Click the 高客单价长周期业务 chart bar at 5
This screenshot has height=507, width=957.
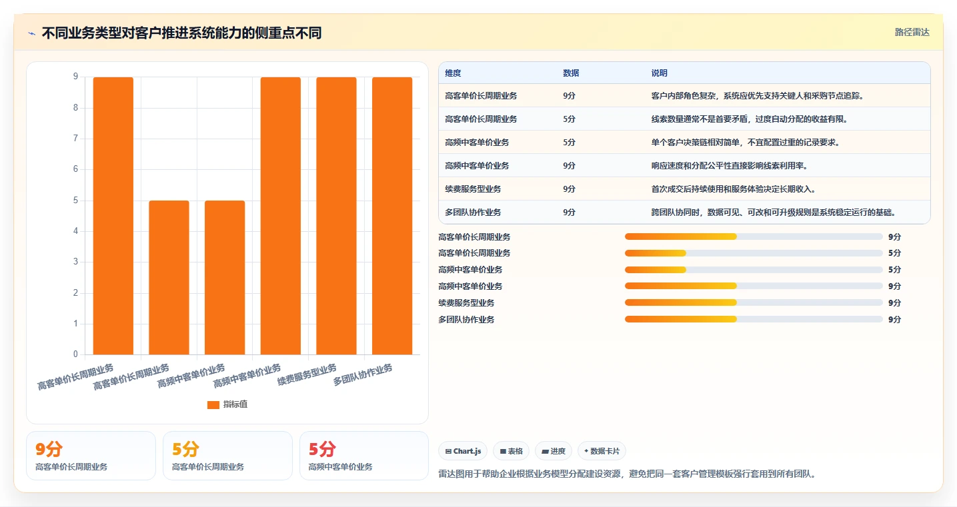169,277
